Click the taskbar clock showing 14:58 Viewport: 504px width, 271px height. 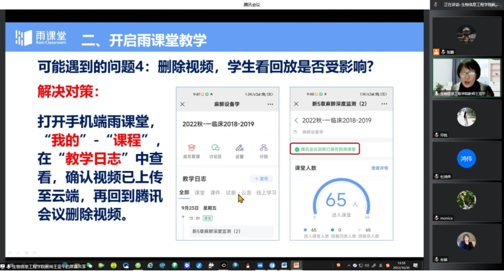pos(401,266)
